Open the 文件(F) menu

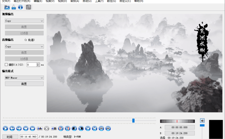6,1
